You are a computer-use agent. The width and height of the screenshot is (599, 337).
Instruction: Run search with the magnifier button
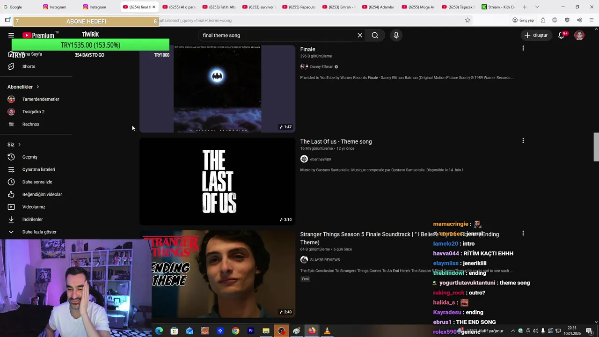pyautogui.click(x=375, y=35)
